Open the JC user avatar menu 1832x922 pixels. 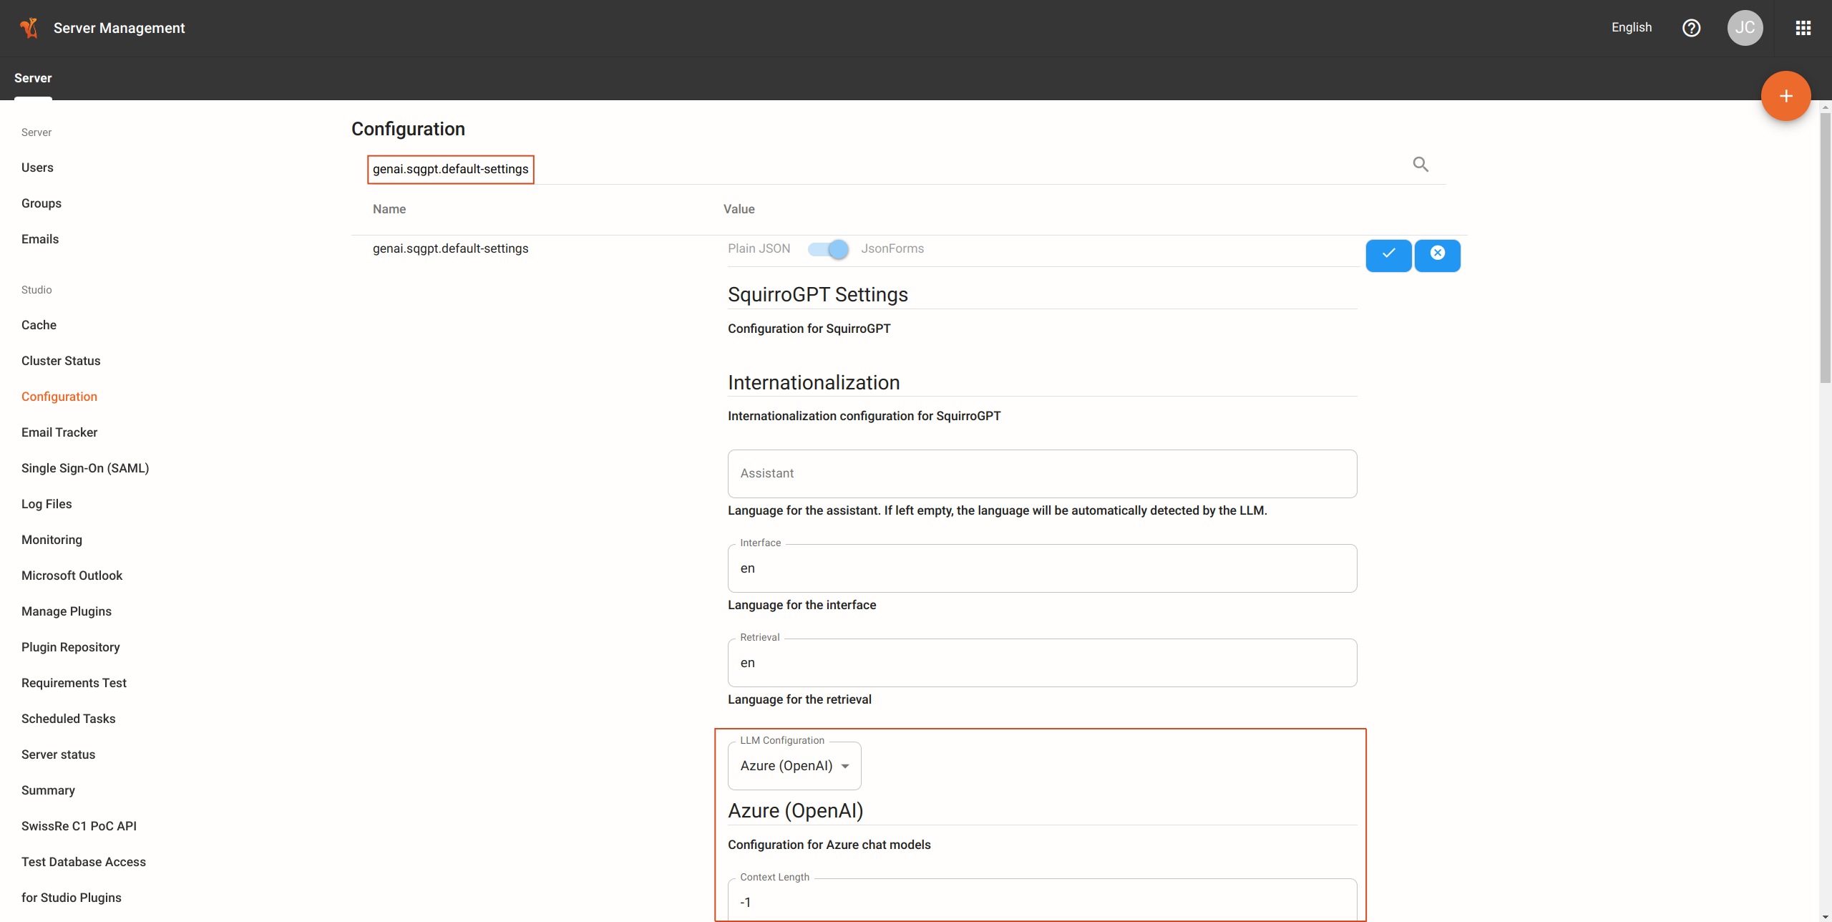pyautogui.click(x=1745, y=28)
